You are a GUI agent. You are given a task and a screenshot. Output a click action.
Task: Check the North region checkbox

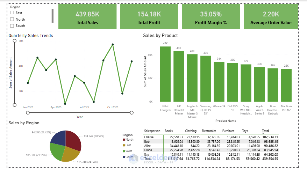(x=12, y=19)
